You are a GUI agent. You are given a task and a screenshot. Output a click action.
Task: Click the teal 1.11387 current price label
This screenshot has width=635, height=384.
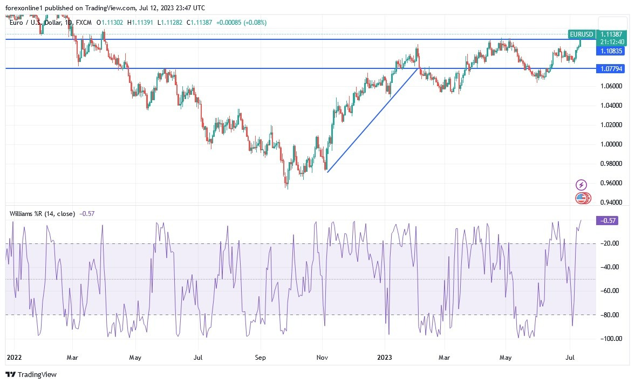(x=613, y=34)
